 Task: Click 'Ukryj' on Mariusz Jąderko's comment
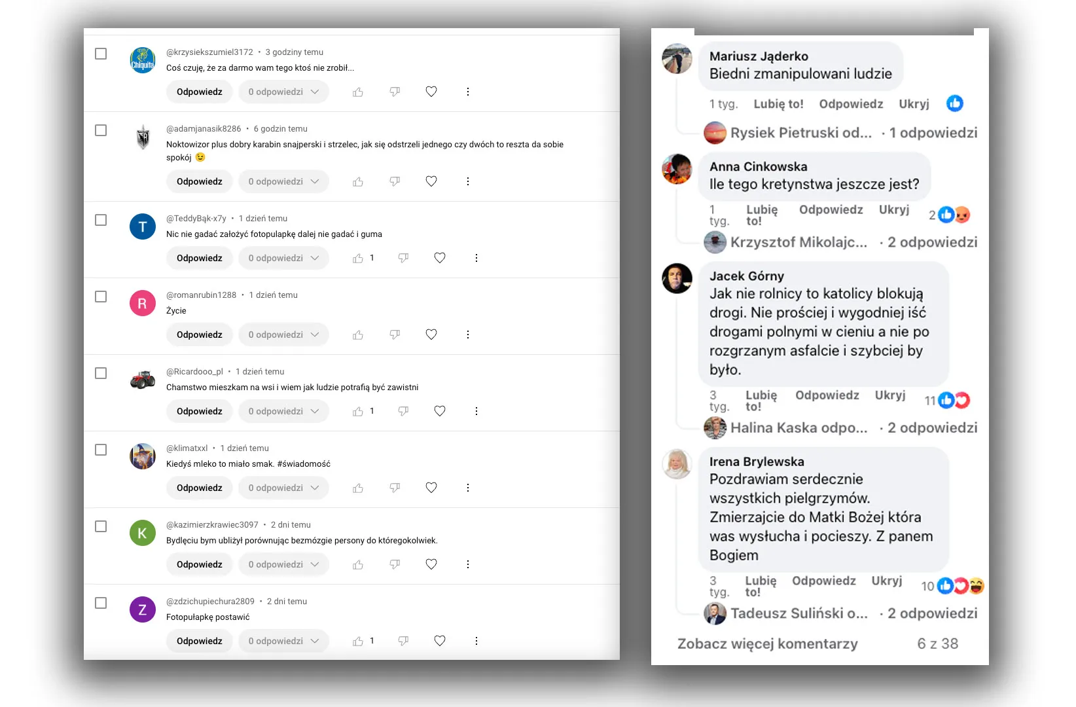tap(914, 104)
